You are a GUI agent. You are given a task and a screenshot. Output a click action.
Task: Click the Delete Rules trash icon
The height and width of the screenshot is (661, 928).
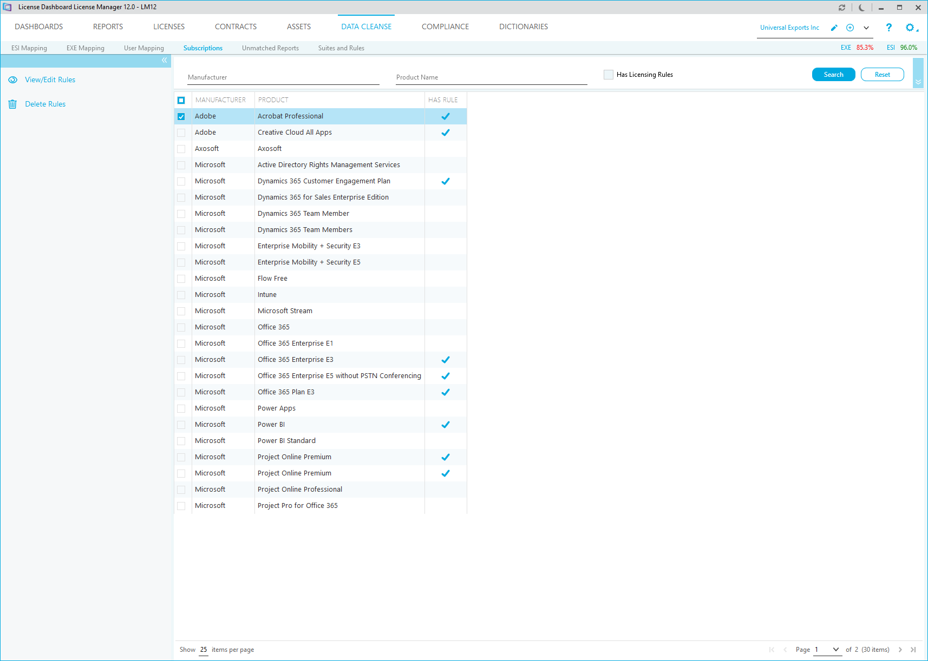point(12,104)
